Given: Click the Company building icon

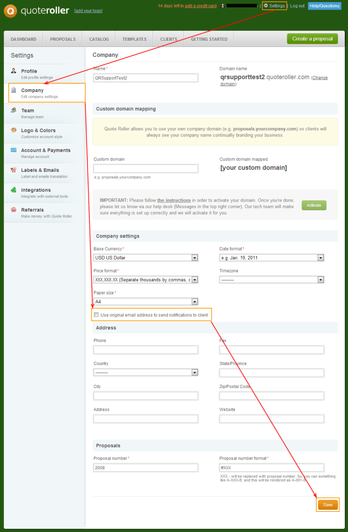Looking at the screenshot, I should [13, 90].
